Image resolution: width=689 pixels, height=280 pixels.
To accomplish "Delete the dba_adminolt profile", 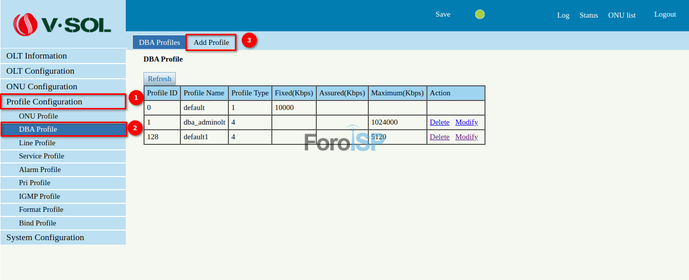I will (439, 122).
